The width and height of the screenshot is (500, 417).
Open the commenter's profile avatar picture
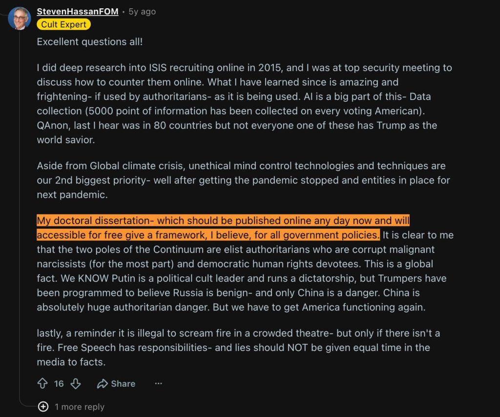tap(20, 19)
